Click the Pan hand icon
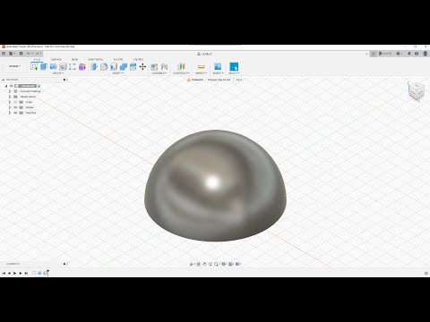This screenshot has width=430, height=322. pos(204,264)
